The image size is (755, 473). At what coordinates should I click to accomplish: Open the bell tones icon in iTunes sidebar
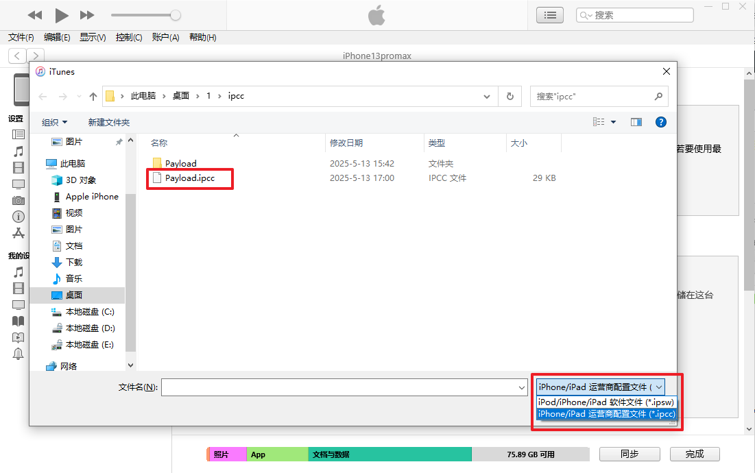click(x=19, y=354)
